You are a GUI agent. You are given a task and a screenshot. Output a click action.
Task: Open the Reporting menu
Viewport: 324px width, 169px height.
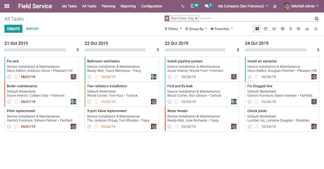tap(128, 6)
